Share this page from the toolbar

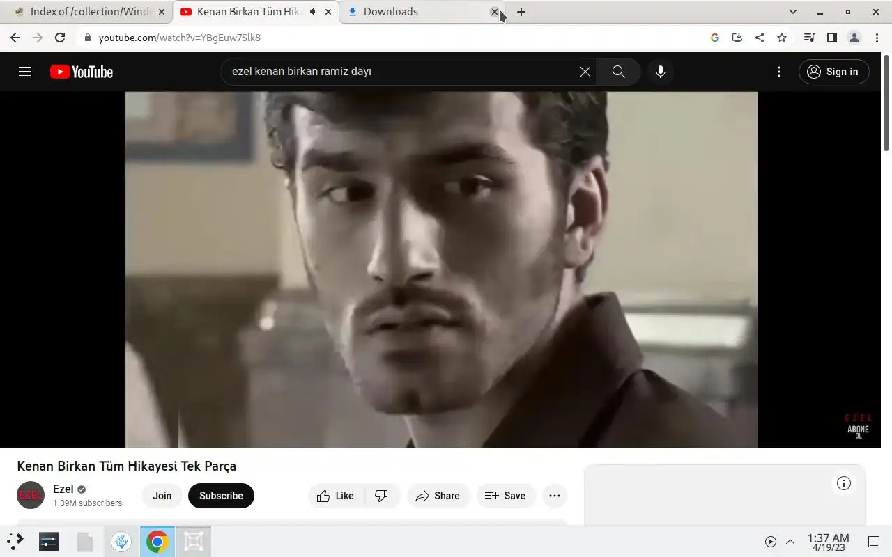(760, 38)
